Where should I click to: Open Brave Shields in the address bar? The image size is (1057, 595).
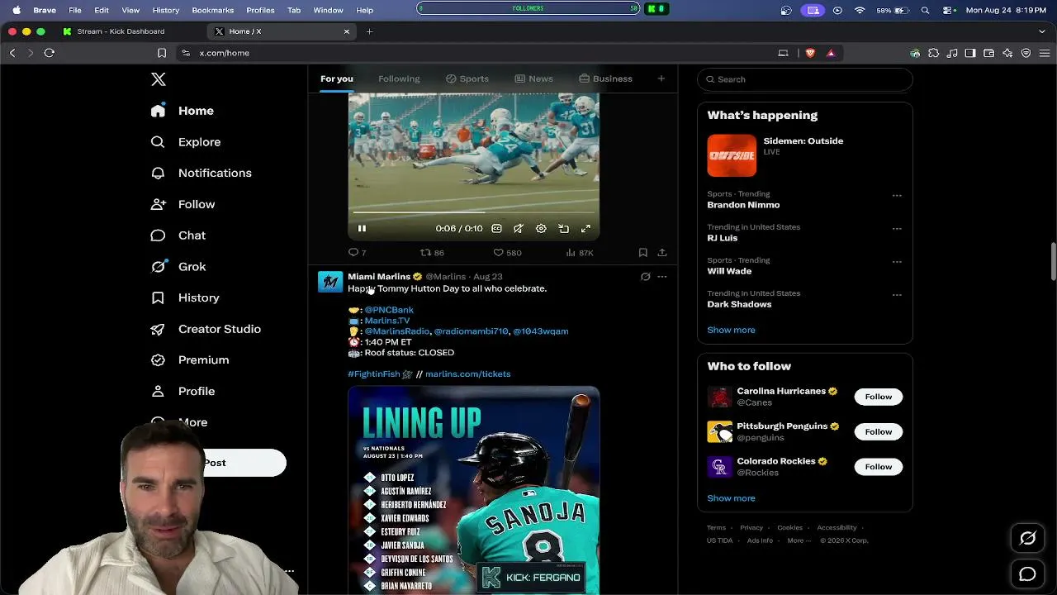(x=810, y=53)
